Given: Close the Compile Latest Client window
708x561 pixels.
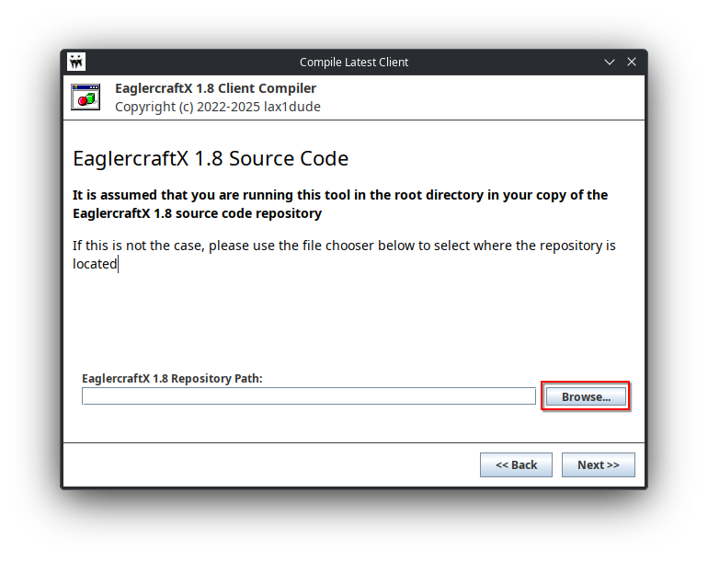Looking at the screenshot, I should pos(632,62).
